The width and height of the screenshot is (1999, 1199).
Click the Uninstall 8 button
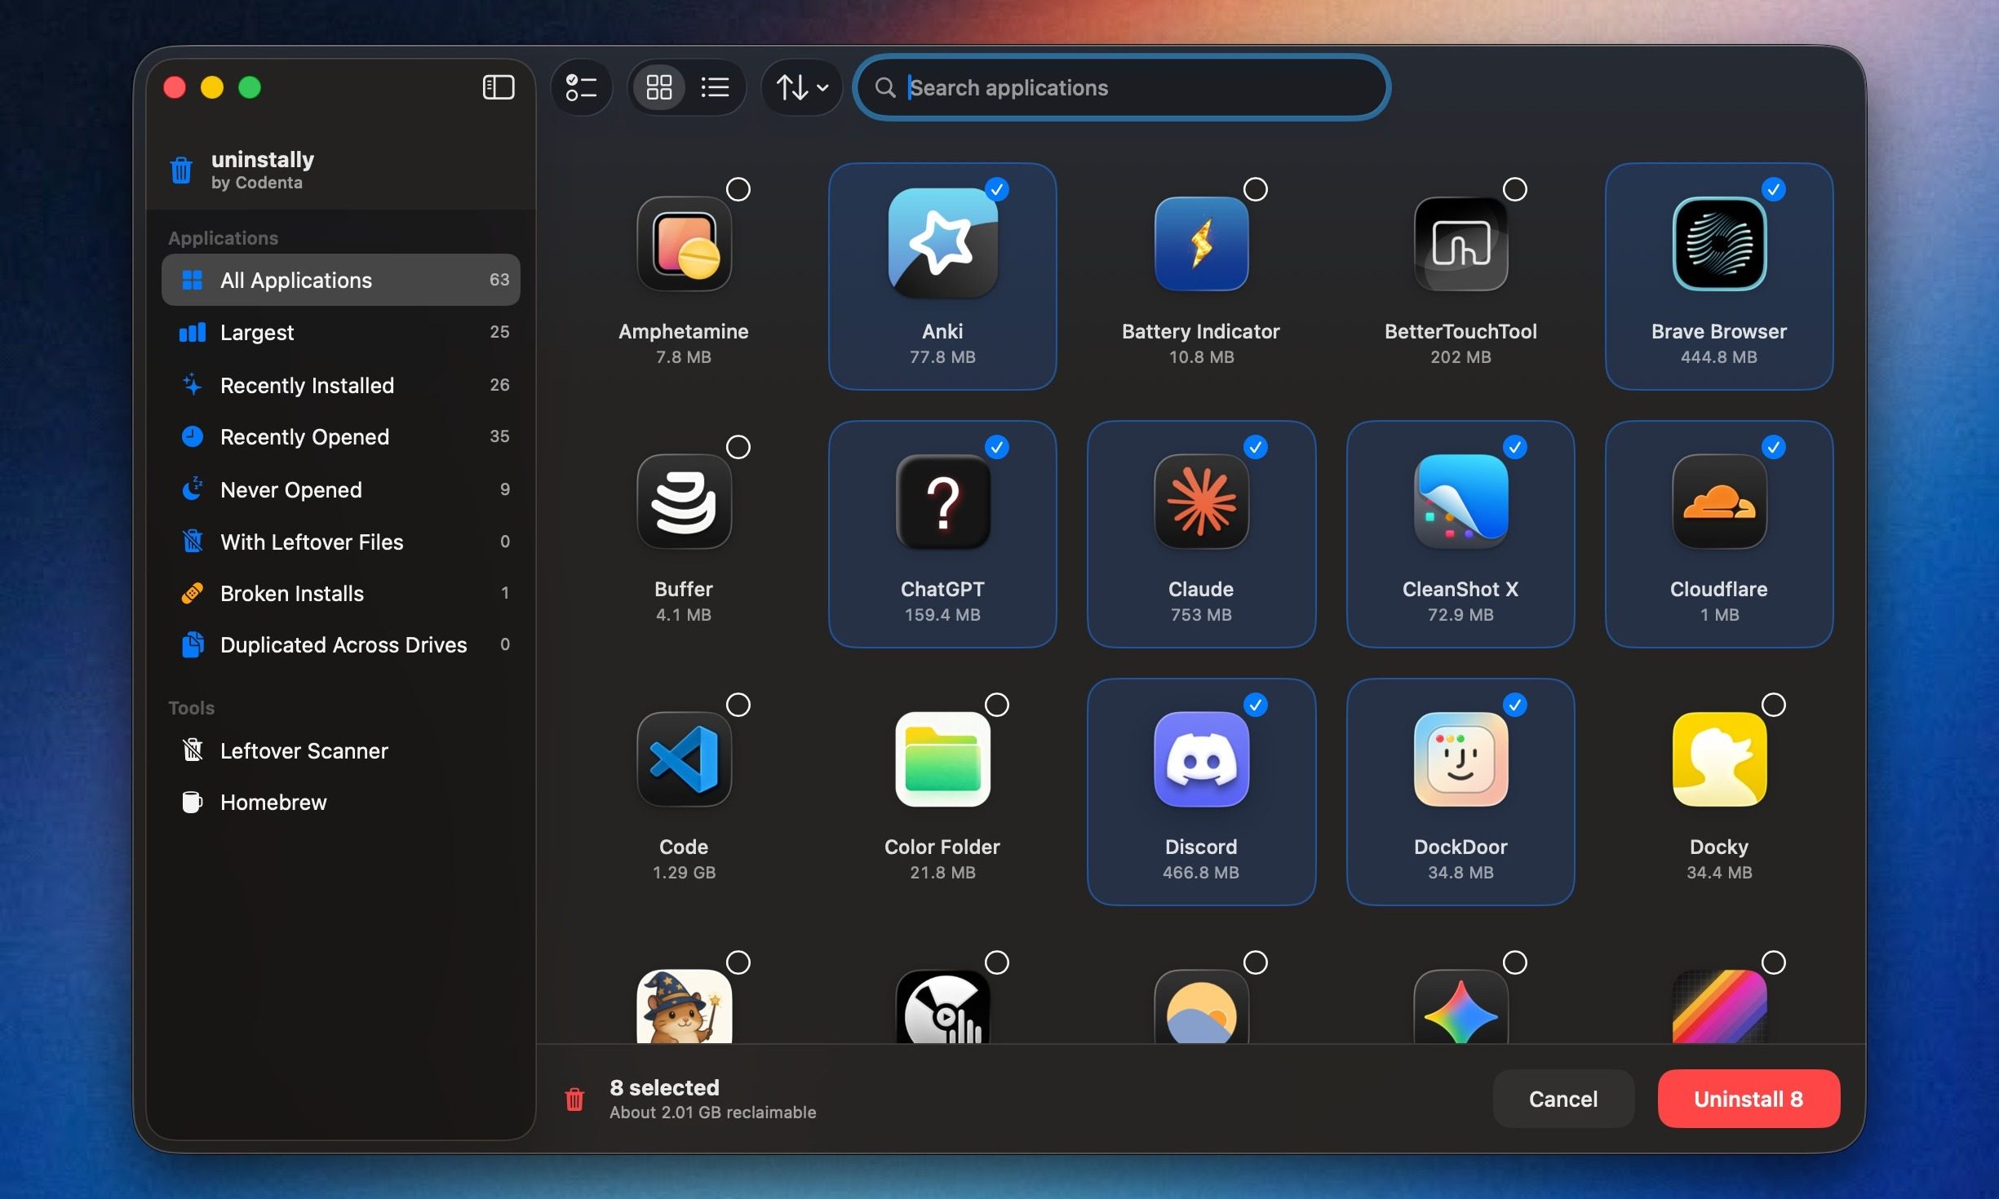coord(1748,1099)
